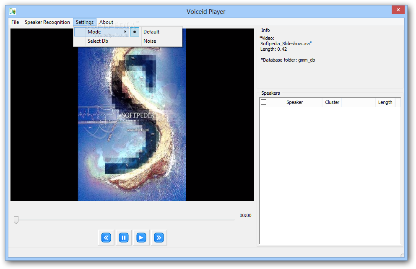Click the 00:00 playback time label

coord(245,215)
